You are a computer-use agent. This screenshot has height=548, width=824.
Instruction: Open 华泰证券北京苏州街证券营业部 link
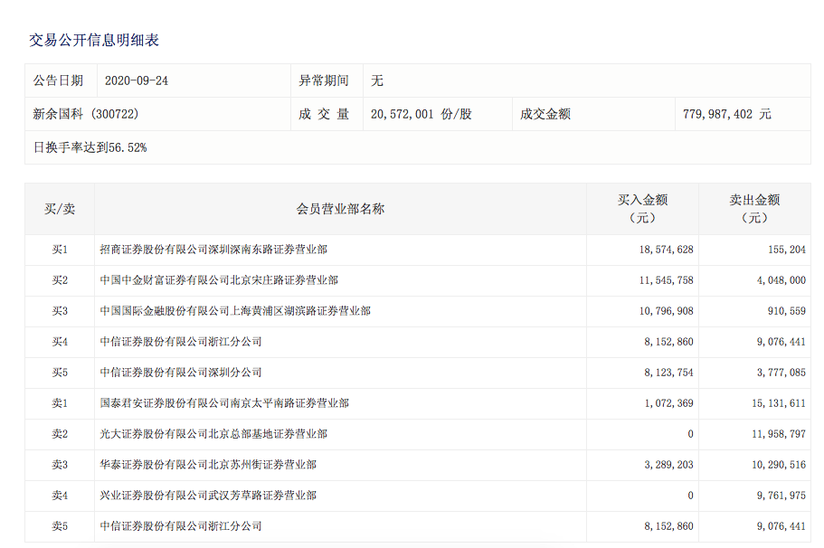click(x=208, y=465)
